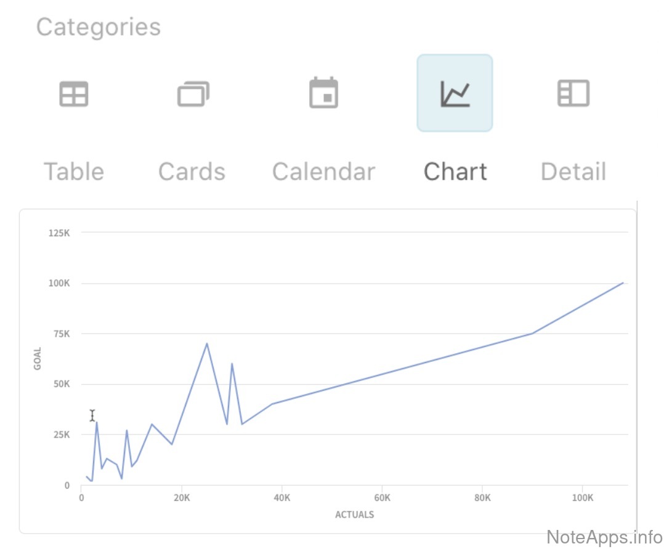The image size is (664, 549).
Task: Select the Detail view icon
Action: (573, 93)
